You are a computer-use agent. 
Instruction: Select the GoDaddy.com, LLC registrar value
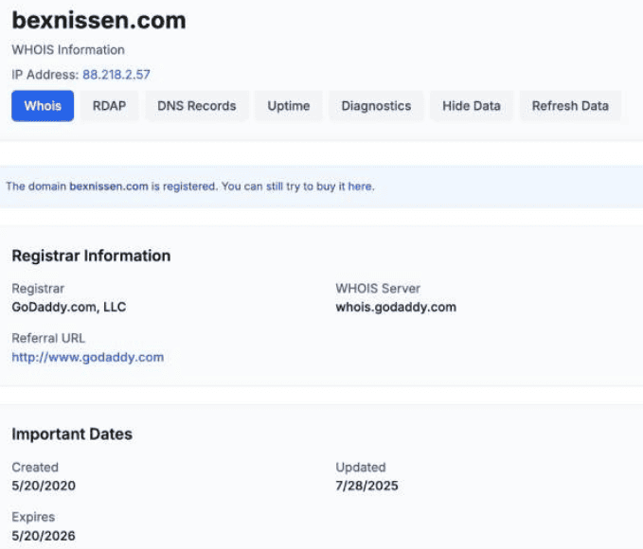68,307
